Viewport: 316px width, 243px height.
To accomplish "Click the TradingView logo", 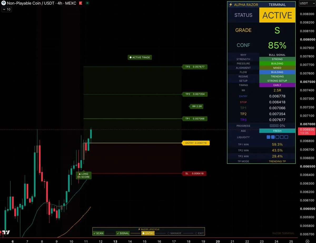I will pos(6,232).
